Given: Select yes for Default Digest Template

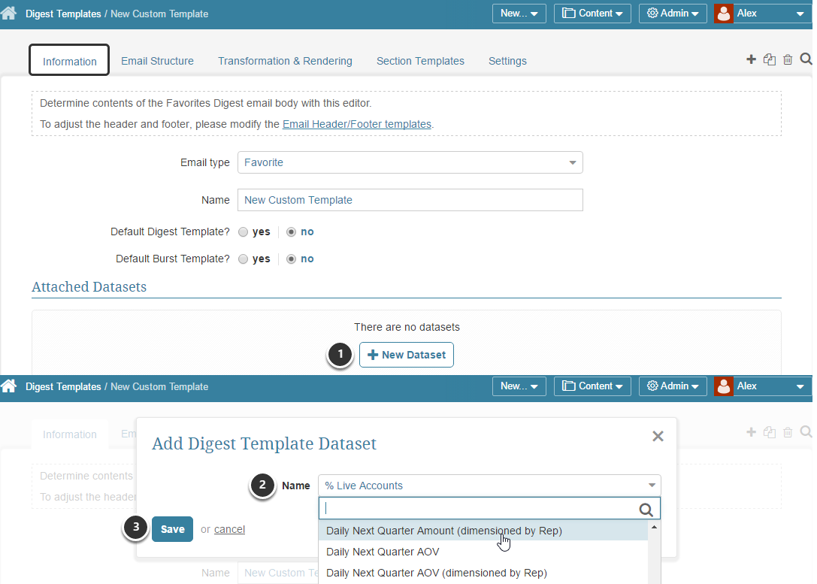Looking at the screenshot, I should (x=243, y=231).
